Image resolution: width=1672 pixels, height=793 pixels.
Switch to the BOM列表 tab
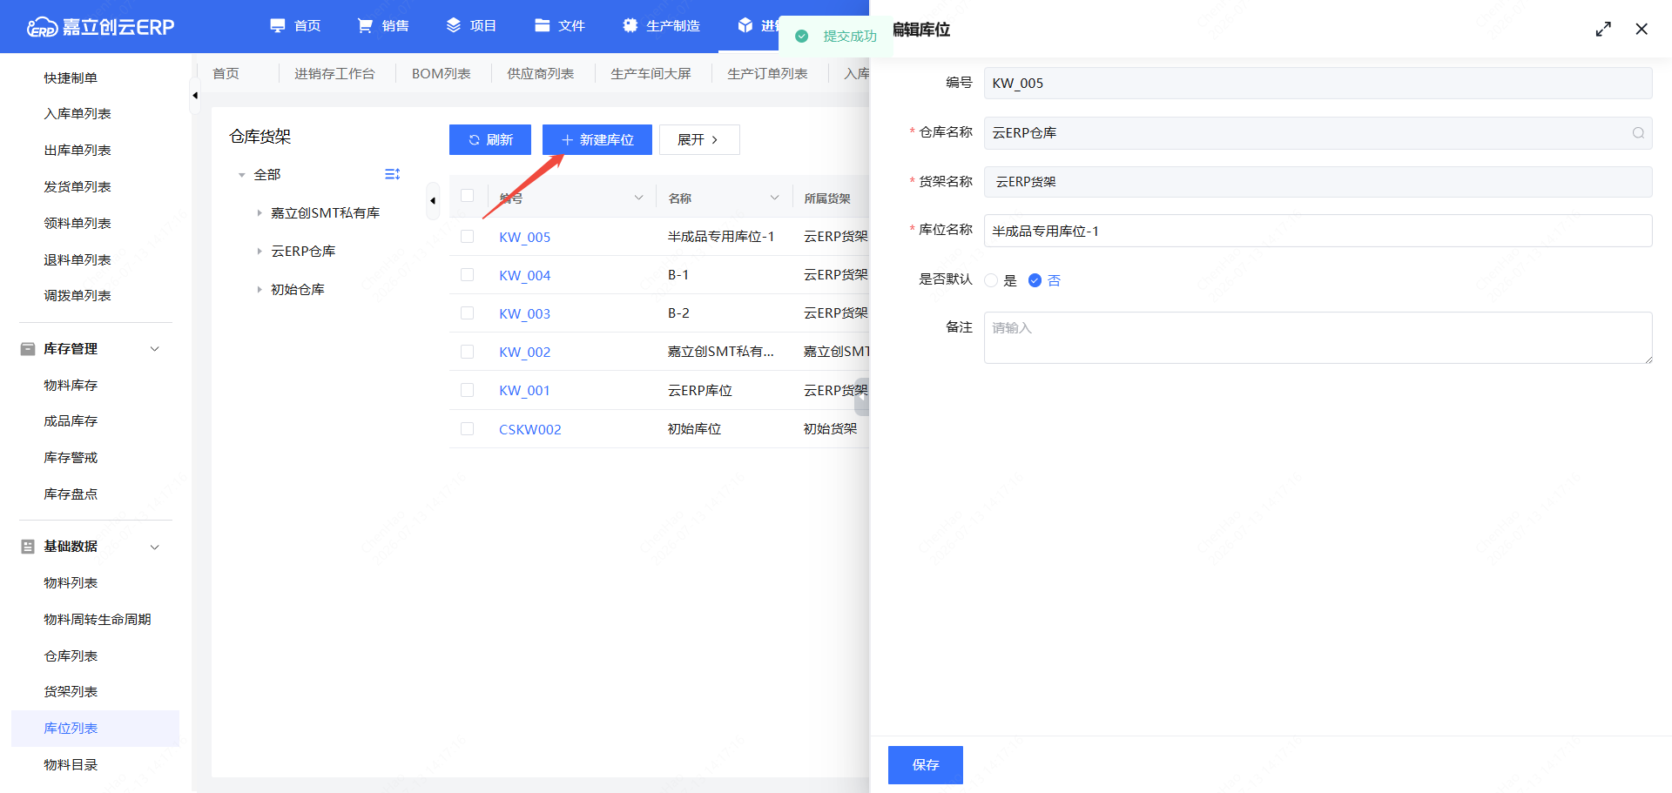[441, 74]
